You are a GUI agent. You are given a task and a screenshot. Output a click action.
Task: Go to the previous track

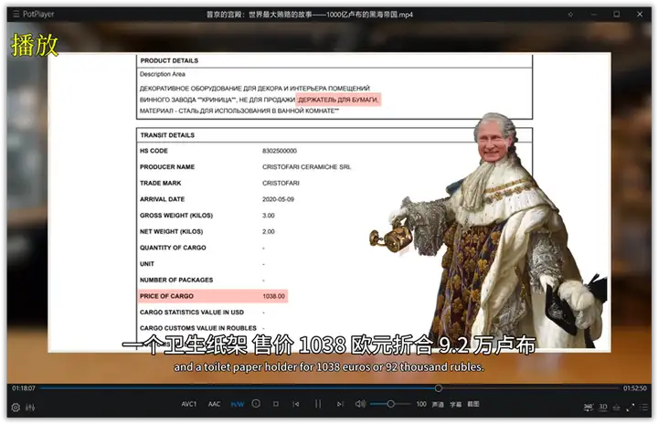[x=296, y=404]
